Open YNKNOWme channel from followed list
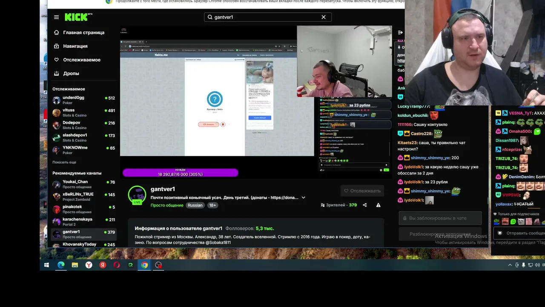The image size is (545, 307). point(83,150)
